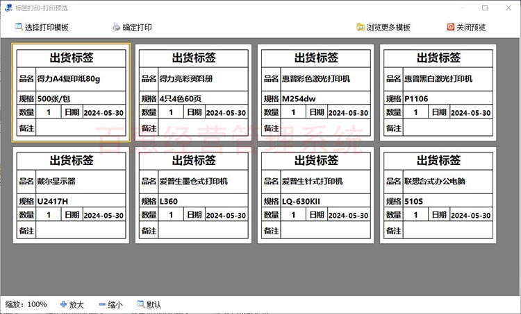521x314 pixels.
Task: Click the spec text U2417H
Action: click(x=53, y=201)
